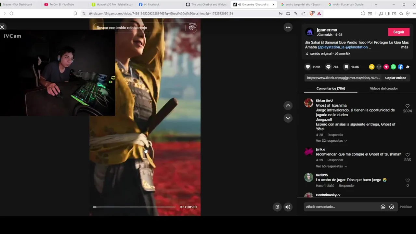Save the video with the bookmark icon
The height and width of the screenshot is (234, 416).
click(346, 67)
